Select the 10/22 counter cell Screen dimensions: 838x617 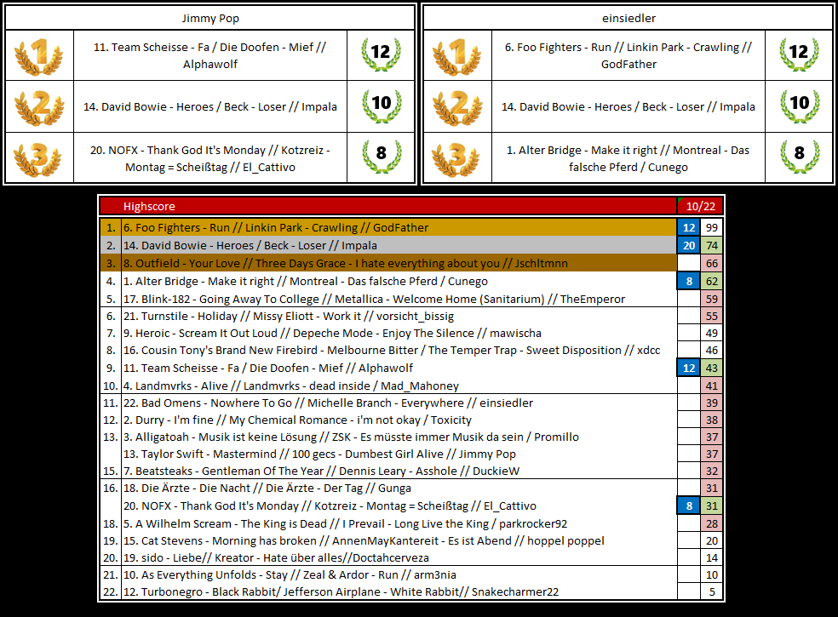(x=699, y=206)
